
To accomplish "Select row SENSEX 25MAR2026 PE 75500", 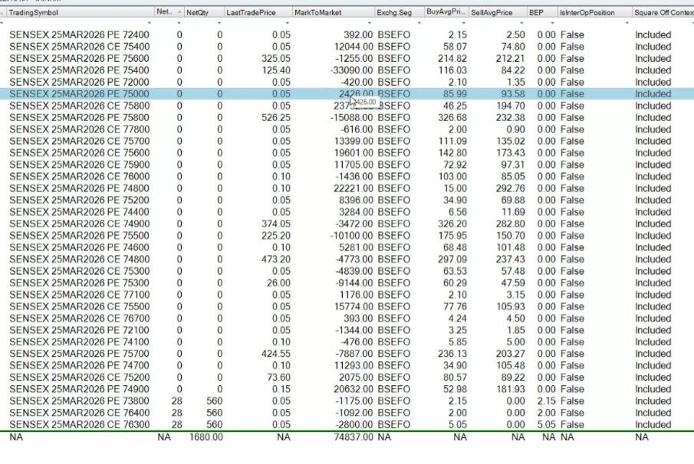I will pos(347,236).
